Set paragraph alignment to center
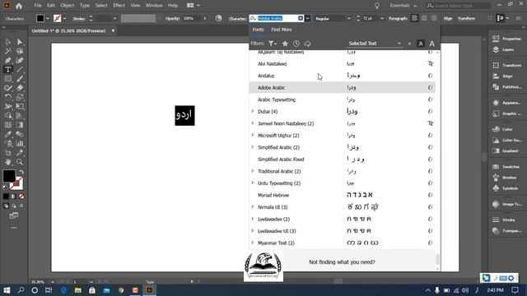 pyautogui.click(x=424, y=18)
